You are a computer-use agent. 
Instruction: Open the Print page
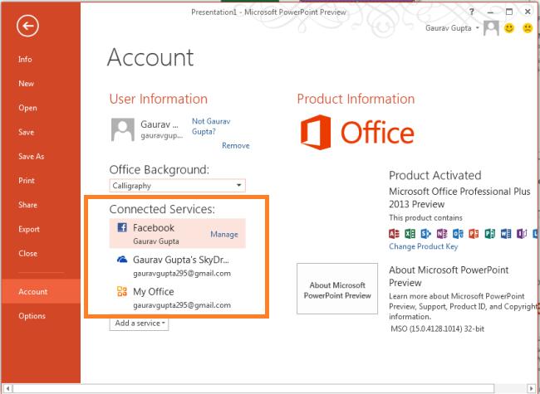tap(27, 181)
